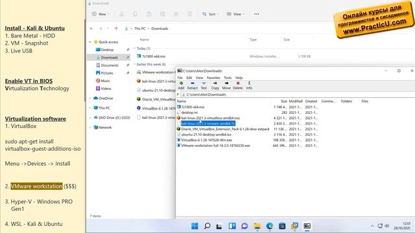Click Explorer's up-one-level arrow
Image resolution: width=415 pixels, height=233 pixels.
pos(116,28)
